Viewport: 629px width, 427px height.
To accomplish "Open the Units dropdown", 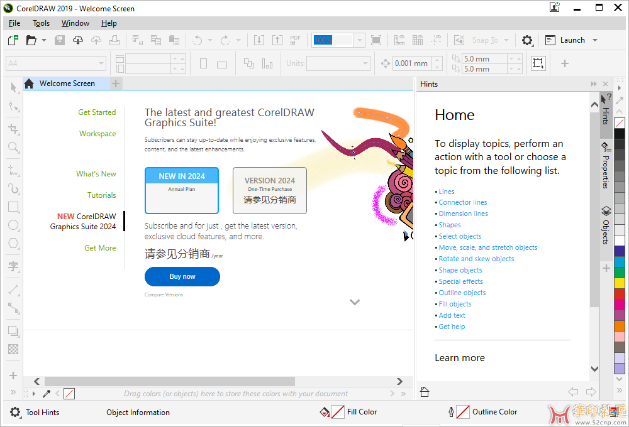I will (x=365, y=63).
